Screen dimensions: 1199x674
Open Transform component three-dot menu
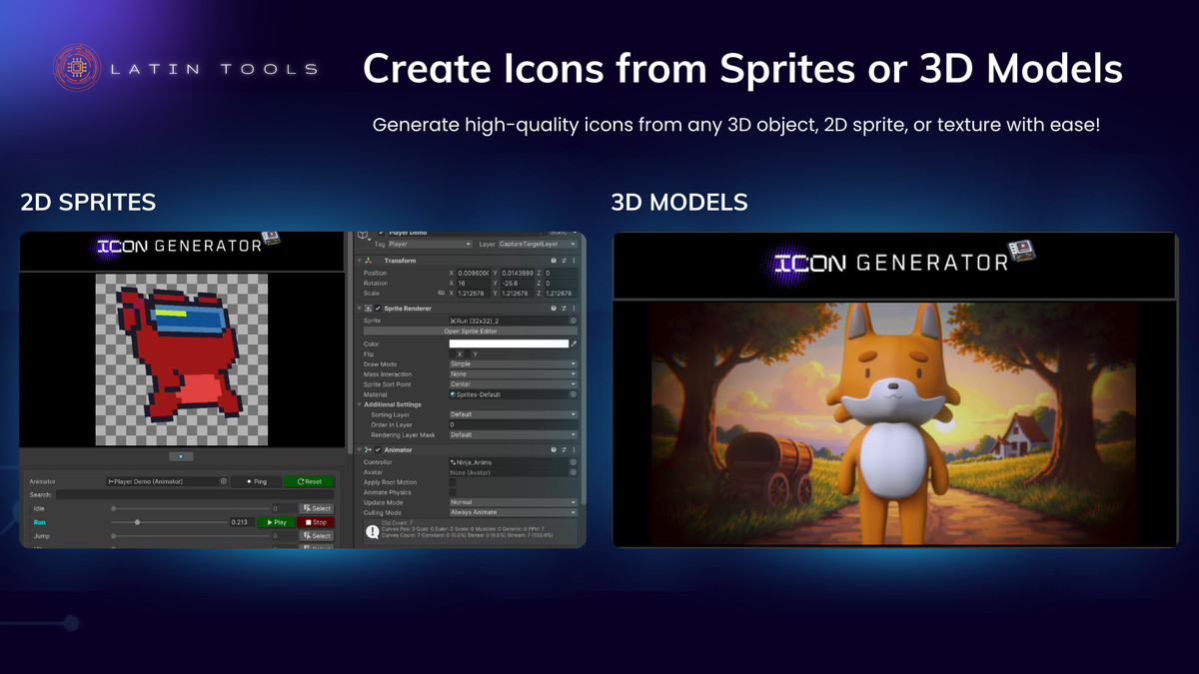574,261
